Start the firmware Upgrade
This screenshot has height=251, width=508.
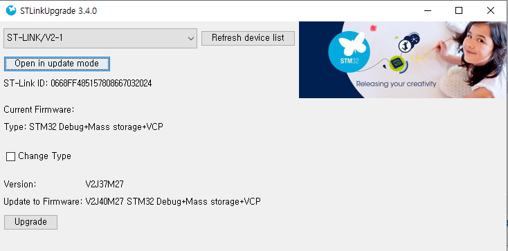point(30,222)
